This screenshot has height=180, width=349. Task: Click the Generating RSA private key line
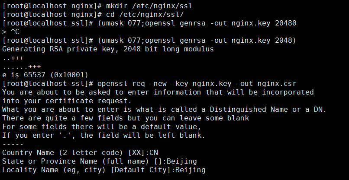[108, 49]
